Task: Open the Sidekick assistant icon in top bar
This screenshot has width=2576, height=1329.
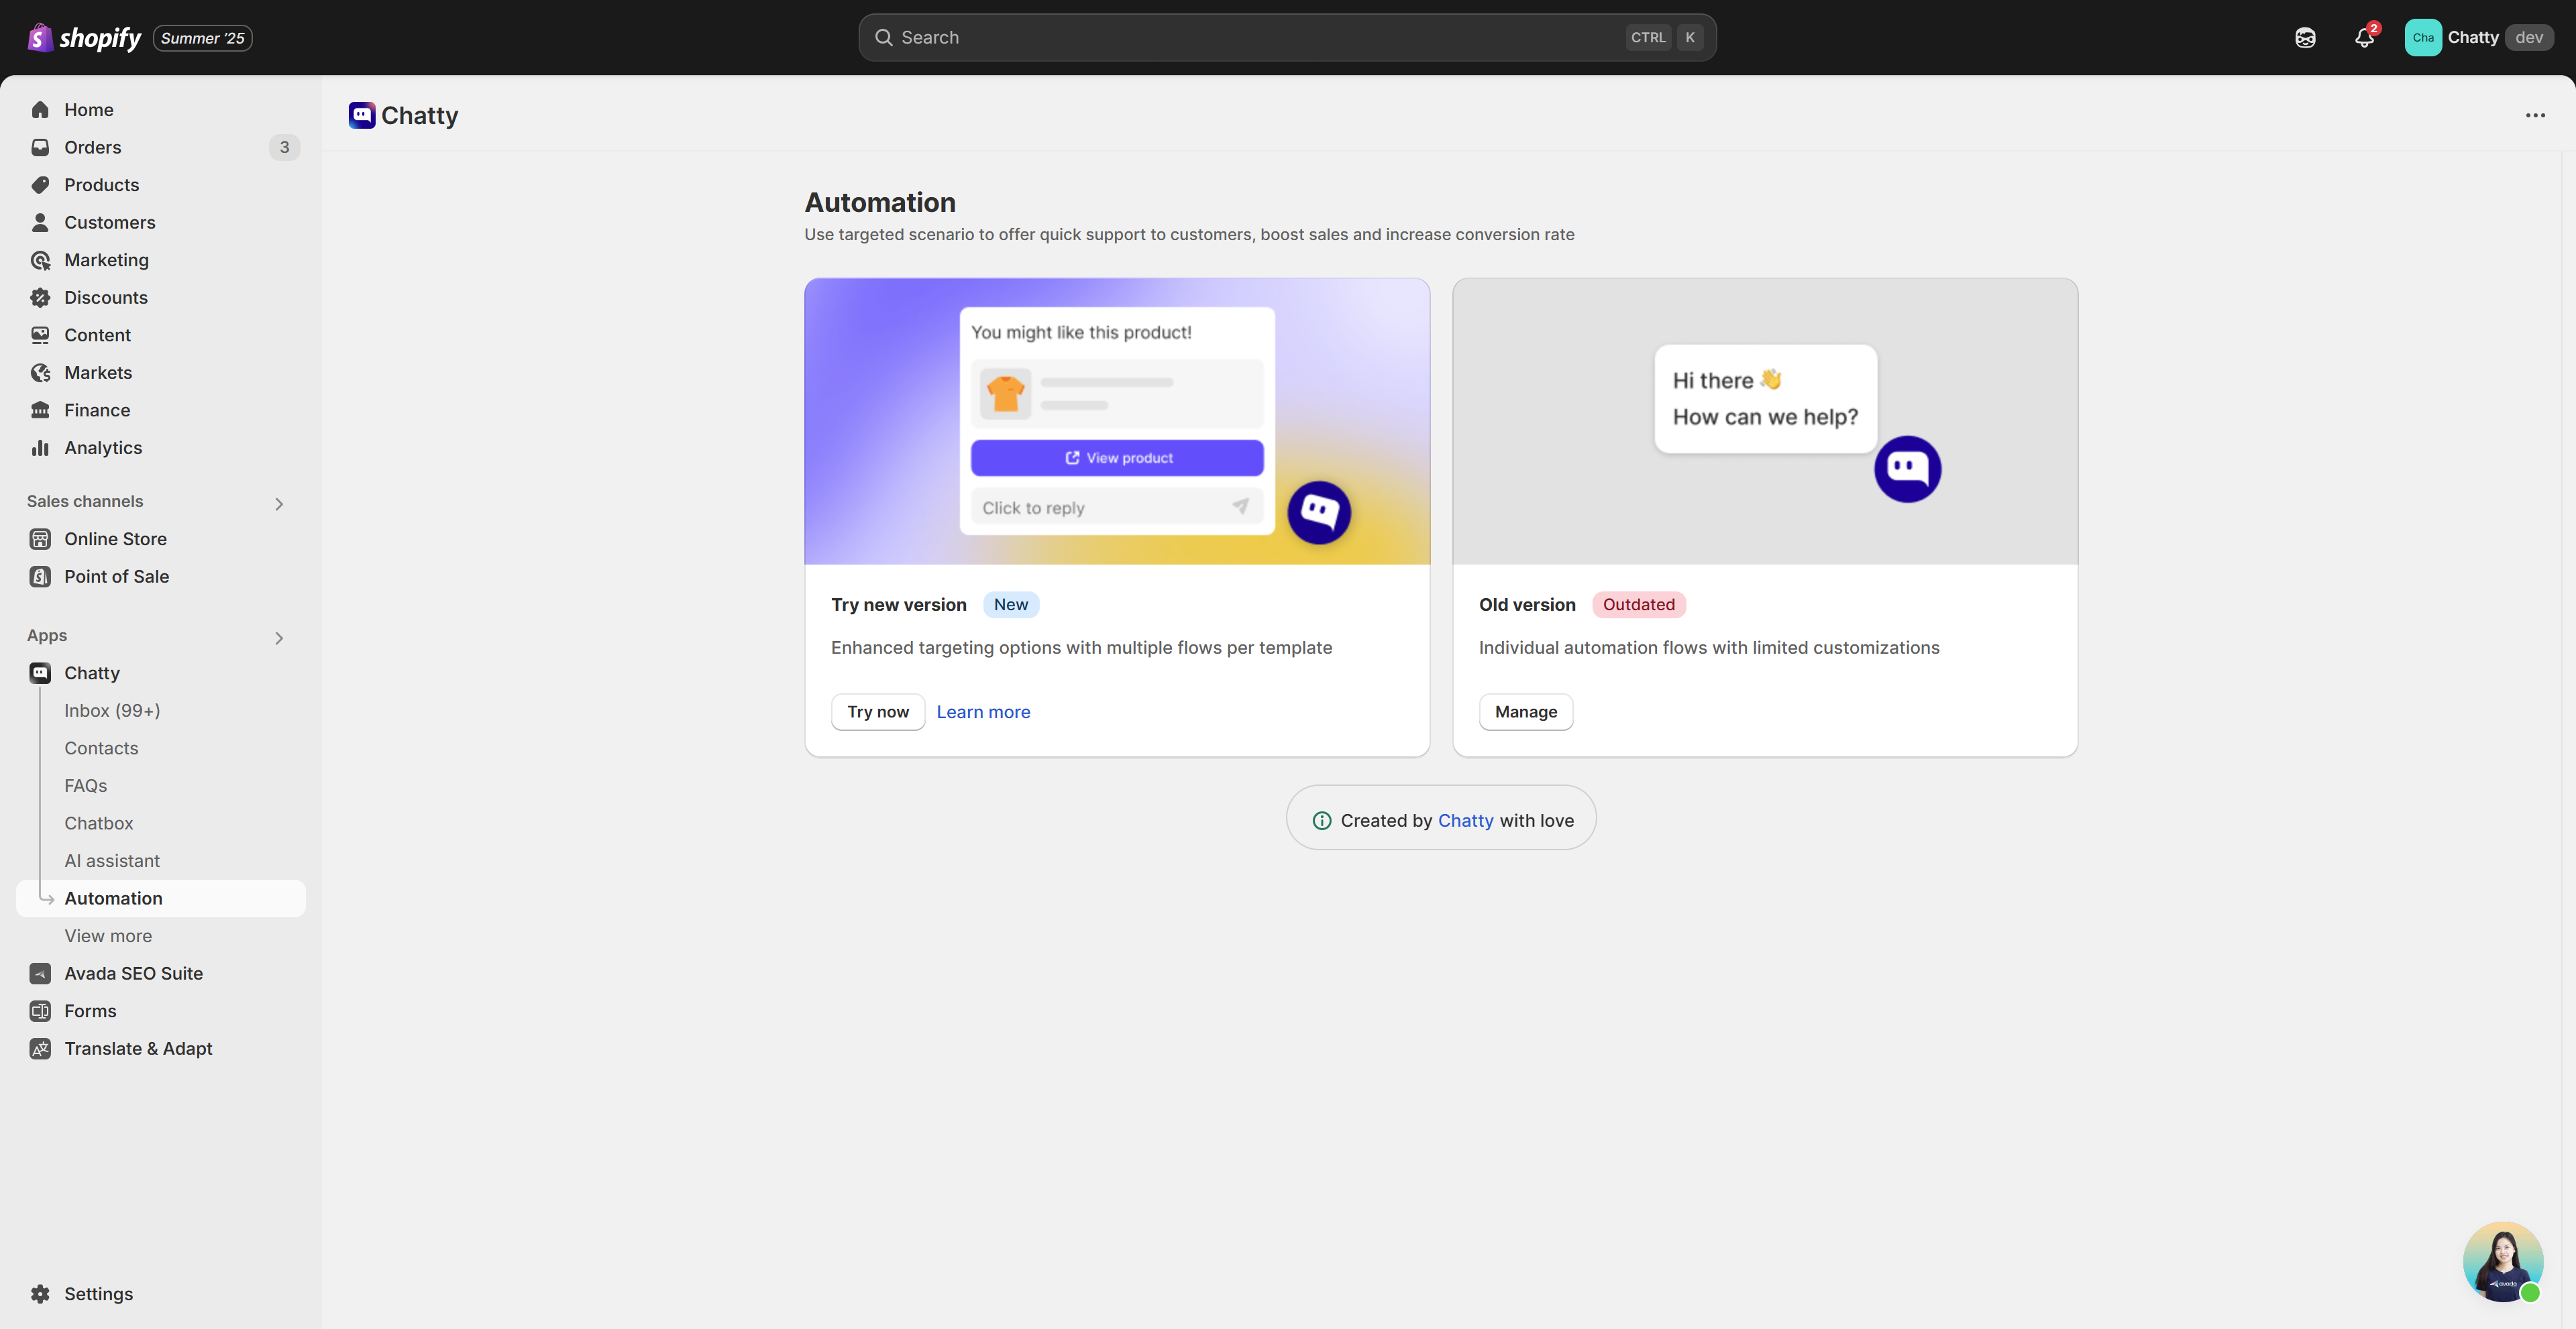Action: pyautogui.click(x=2305, y=38)
